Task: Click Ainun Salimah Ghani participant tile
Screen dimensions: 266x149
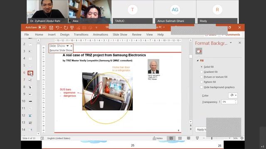Action: (x=175, y=12)
